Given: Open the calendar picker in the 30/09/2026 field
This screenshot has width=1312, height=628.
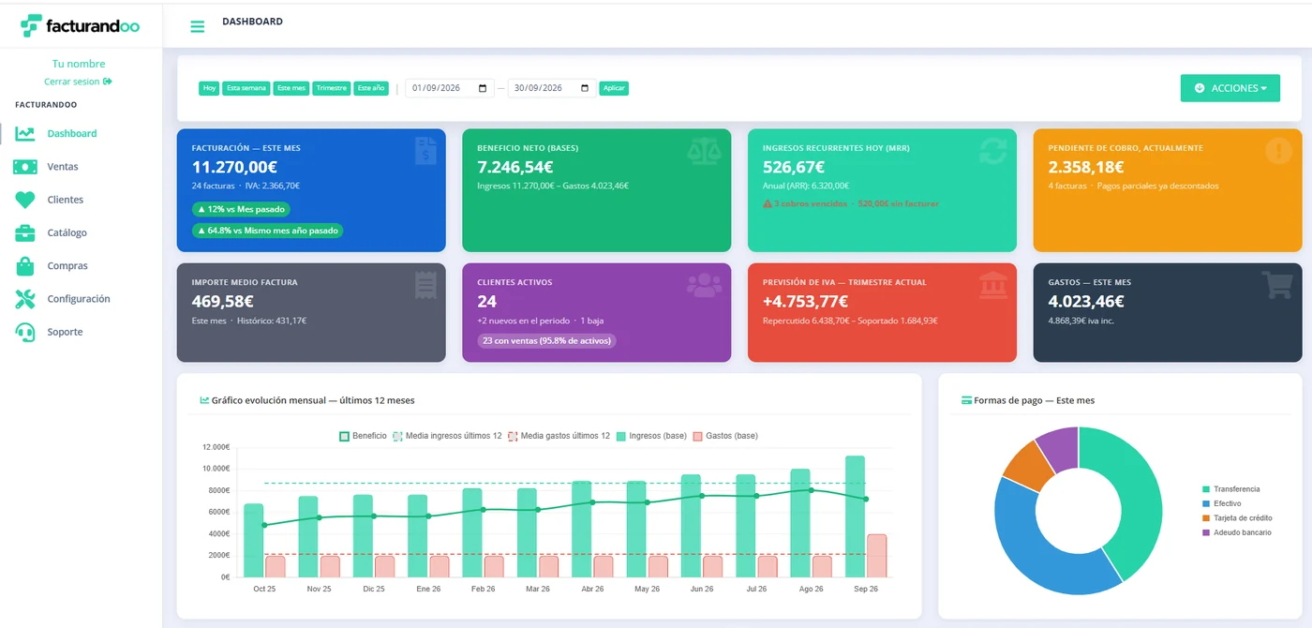Looking at the screenshot, I should [586, 88].
